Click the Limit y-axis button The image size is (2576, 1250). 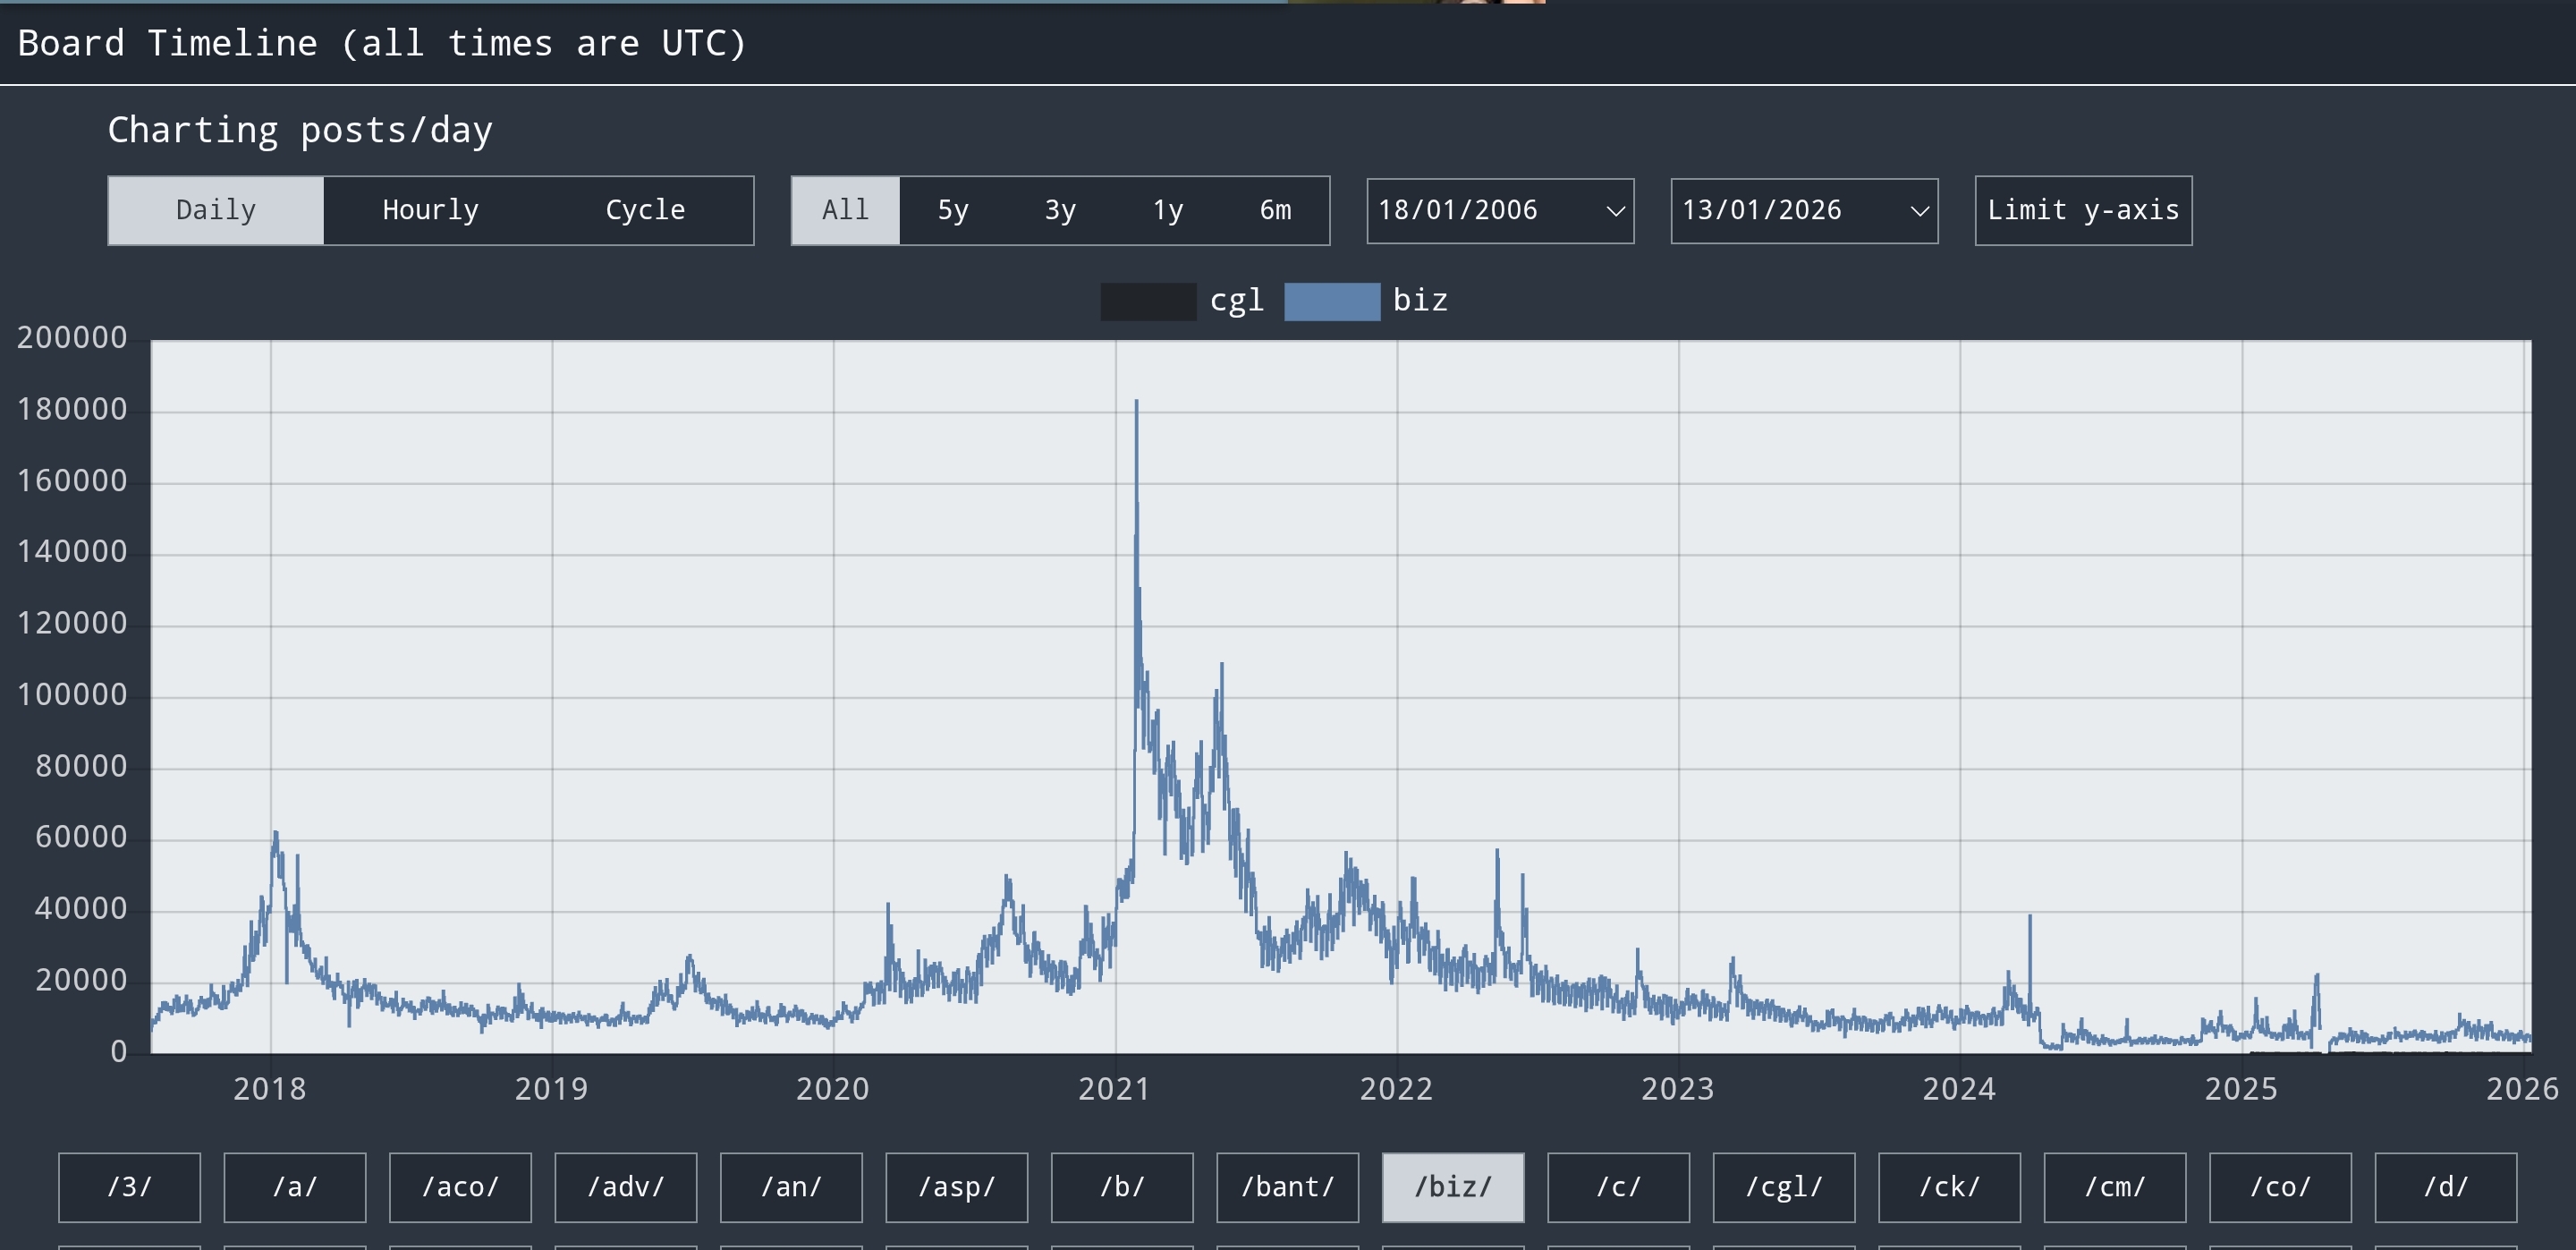point(2083,210)
